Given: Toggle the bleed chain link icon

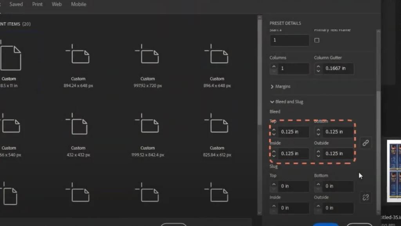Looking at the screenshot, I should tap(365, 143).
